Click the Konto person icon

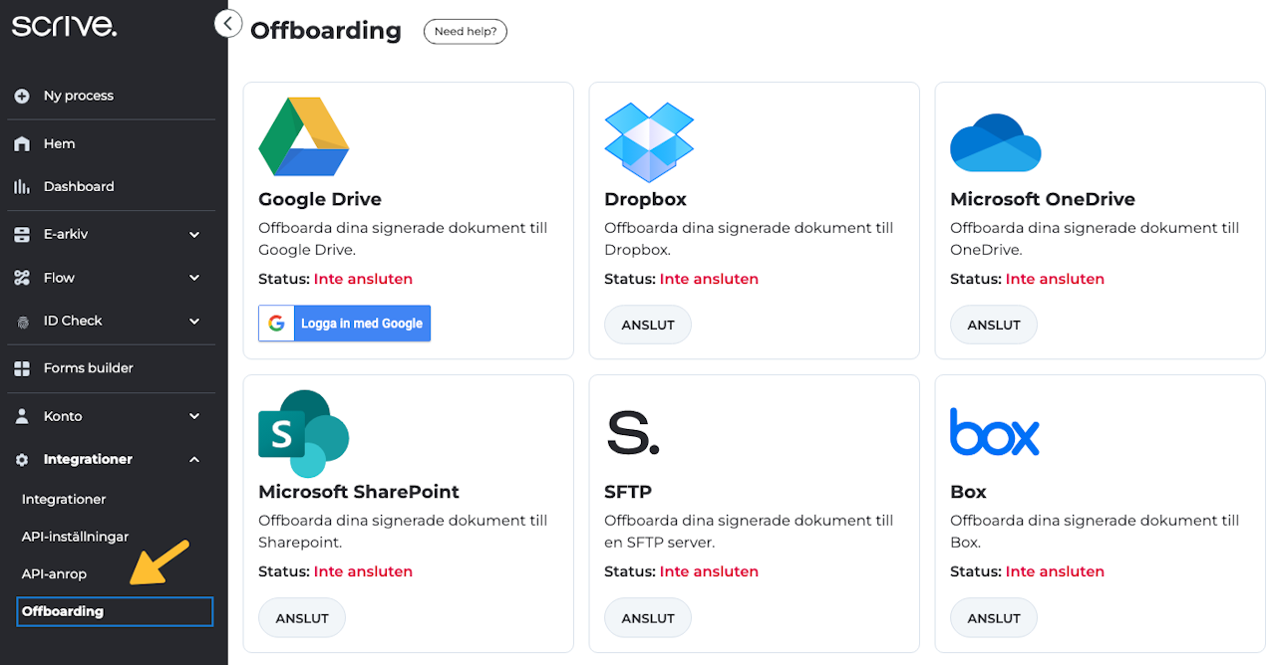tap(22, 417)
